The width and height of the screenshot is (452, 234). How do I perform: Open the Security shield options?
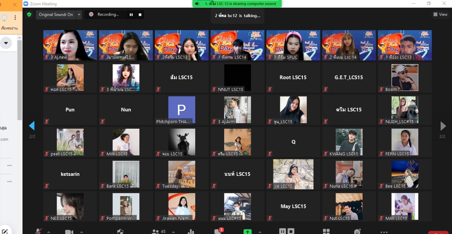(120, 232)
